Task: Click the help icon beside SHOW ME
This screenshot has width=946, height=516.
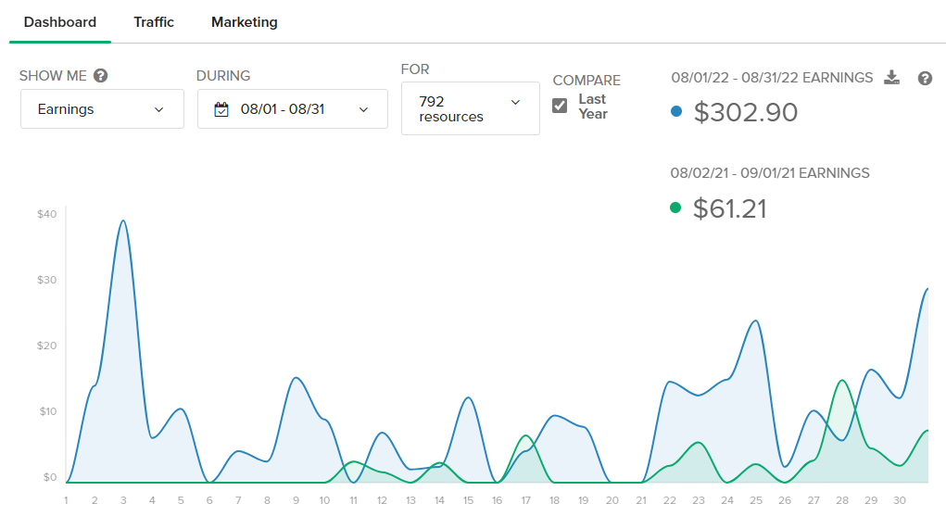Action: (101, 76)
